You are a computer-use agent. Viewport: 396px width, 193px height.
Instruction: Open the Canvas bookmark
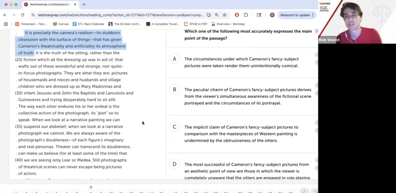60,24
